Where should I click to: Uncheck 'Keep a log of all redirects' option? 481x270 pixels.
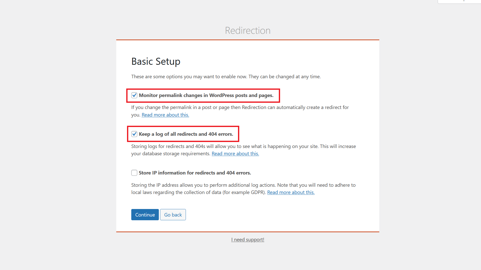134,134
